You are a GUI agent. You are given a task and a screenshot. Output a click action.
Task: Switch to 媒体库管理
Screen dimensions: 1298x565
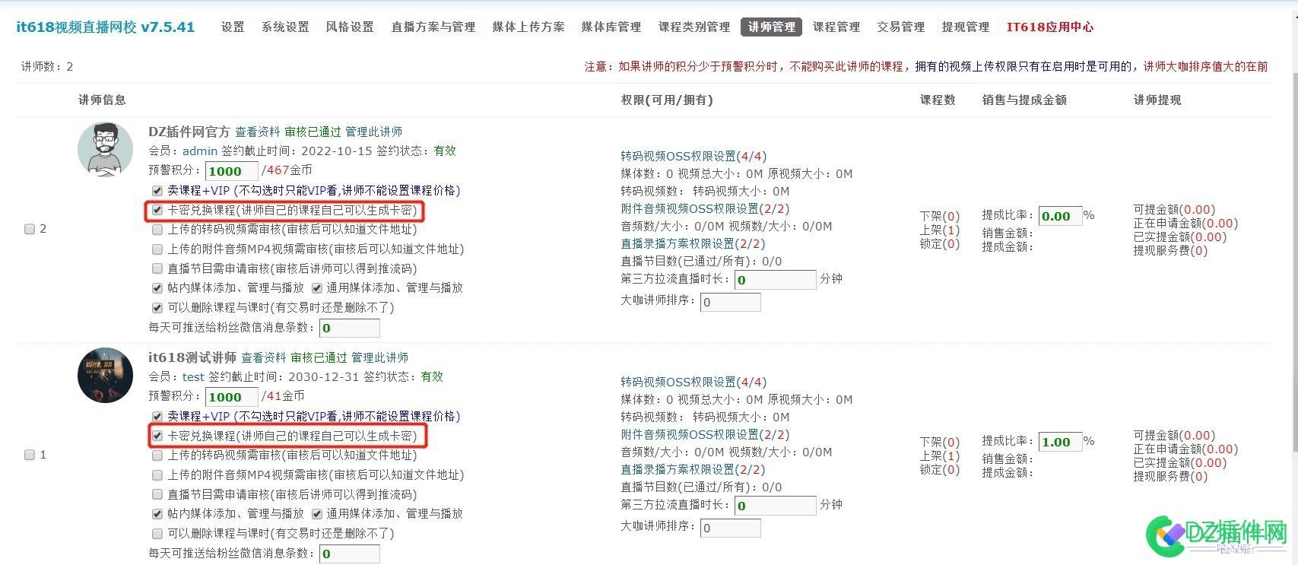pos(611,27)
